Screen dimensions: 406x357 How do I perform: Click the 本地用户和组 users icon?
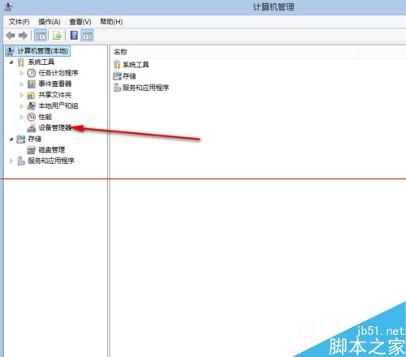point(31,106)
